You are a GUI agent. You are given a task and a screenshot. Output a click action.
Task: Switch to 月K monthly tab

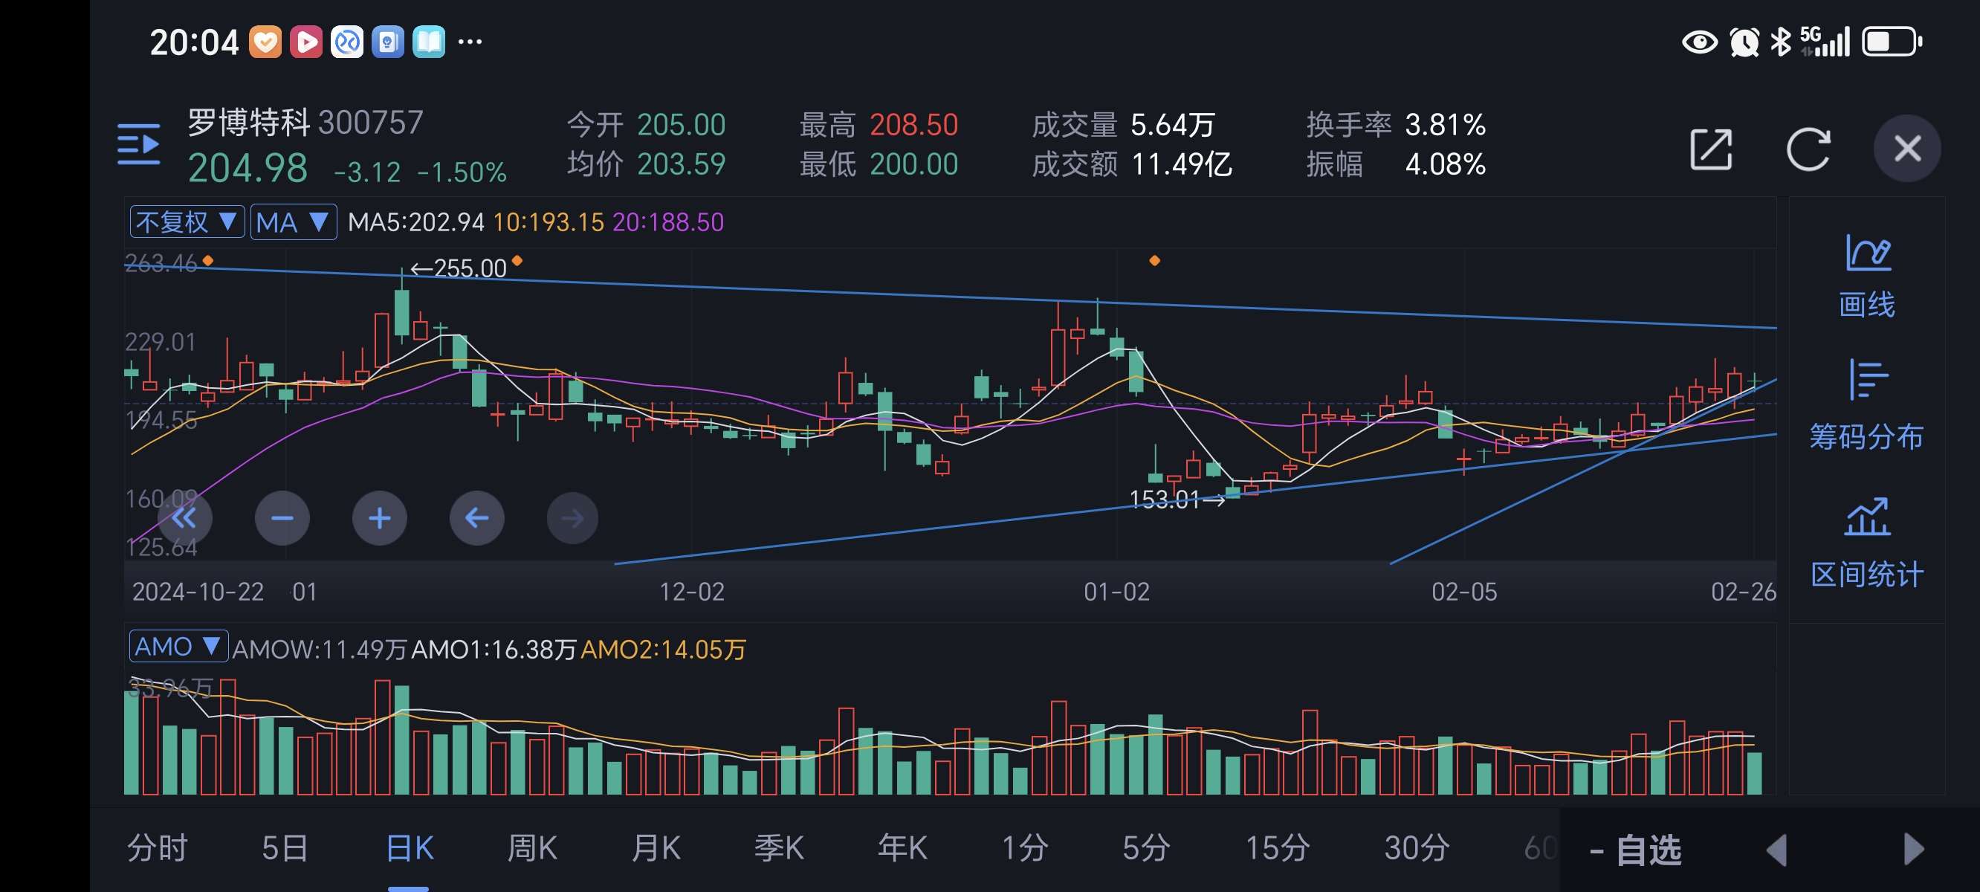tap(656, 848)
